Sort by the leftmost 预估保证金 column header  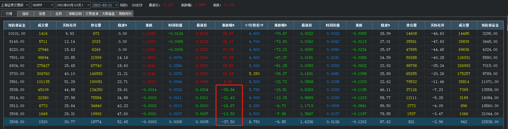pos(17,25)
